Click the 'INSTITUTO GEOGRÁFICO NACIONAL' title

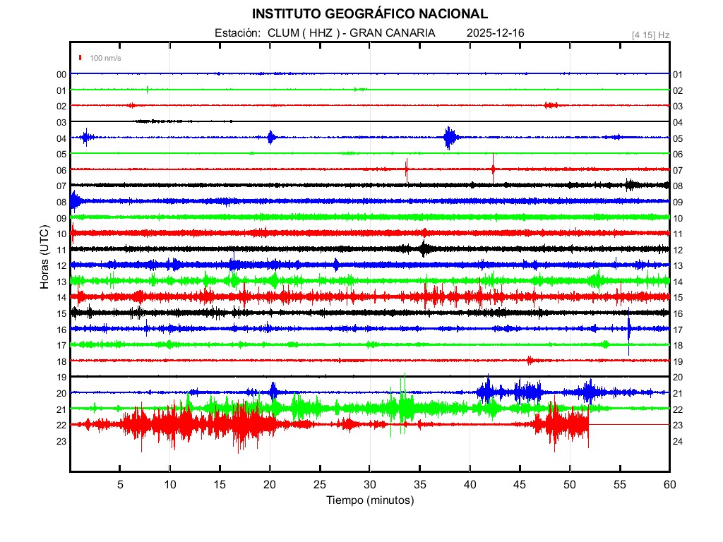[369, 13]
